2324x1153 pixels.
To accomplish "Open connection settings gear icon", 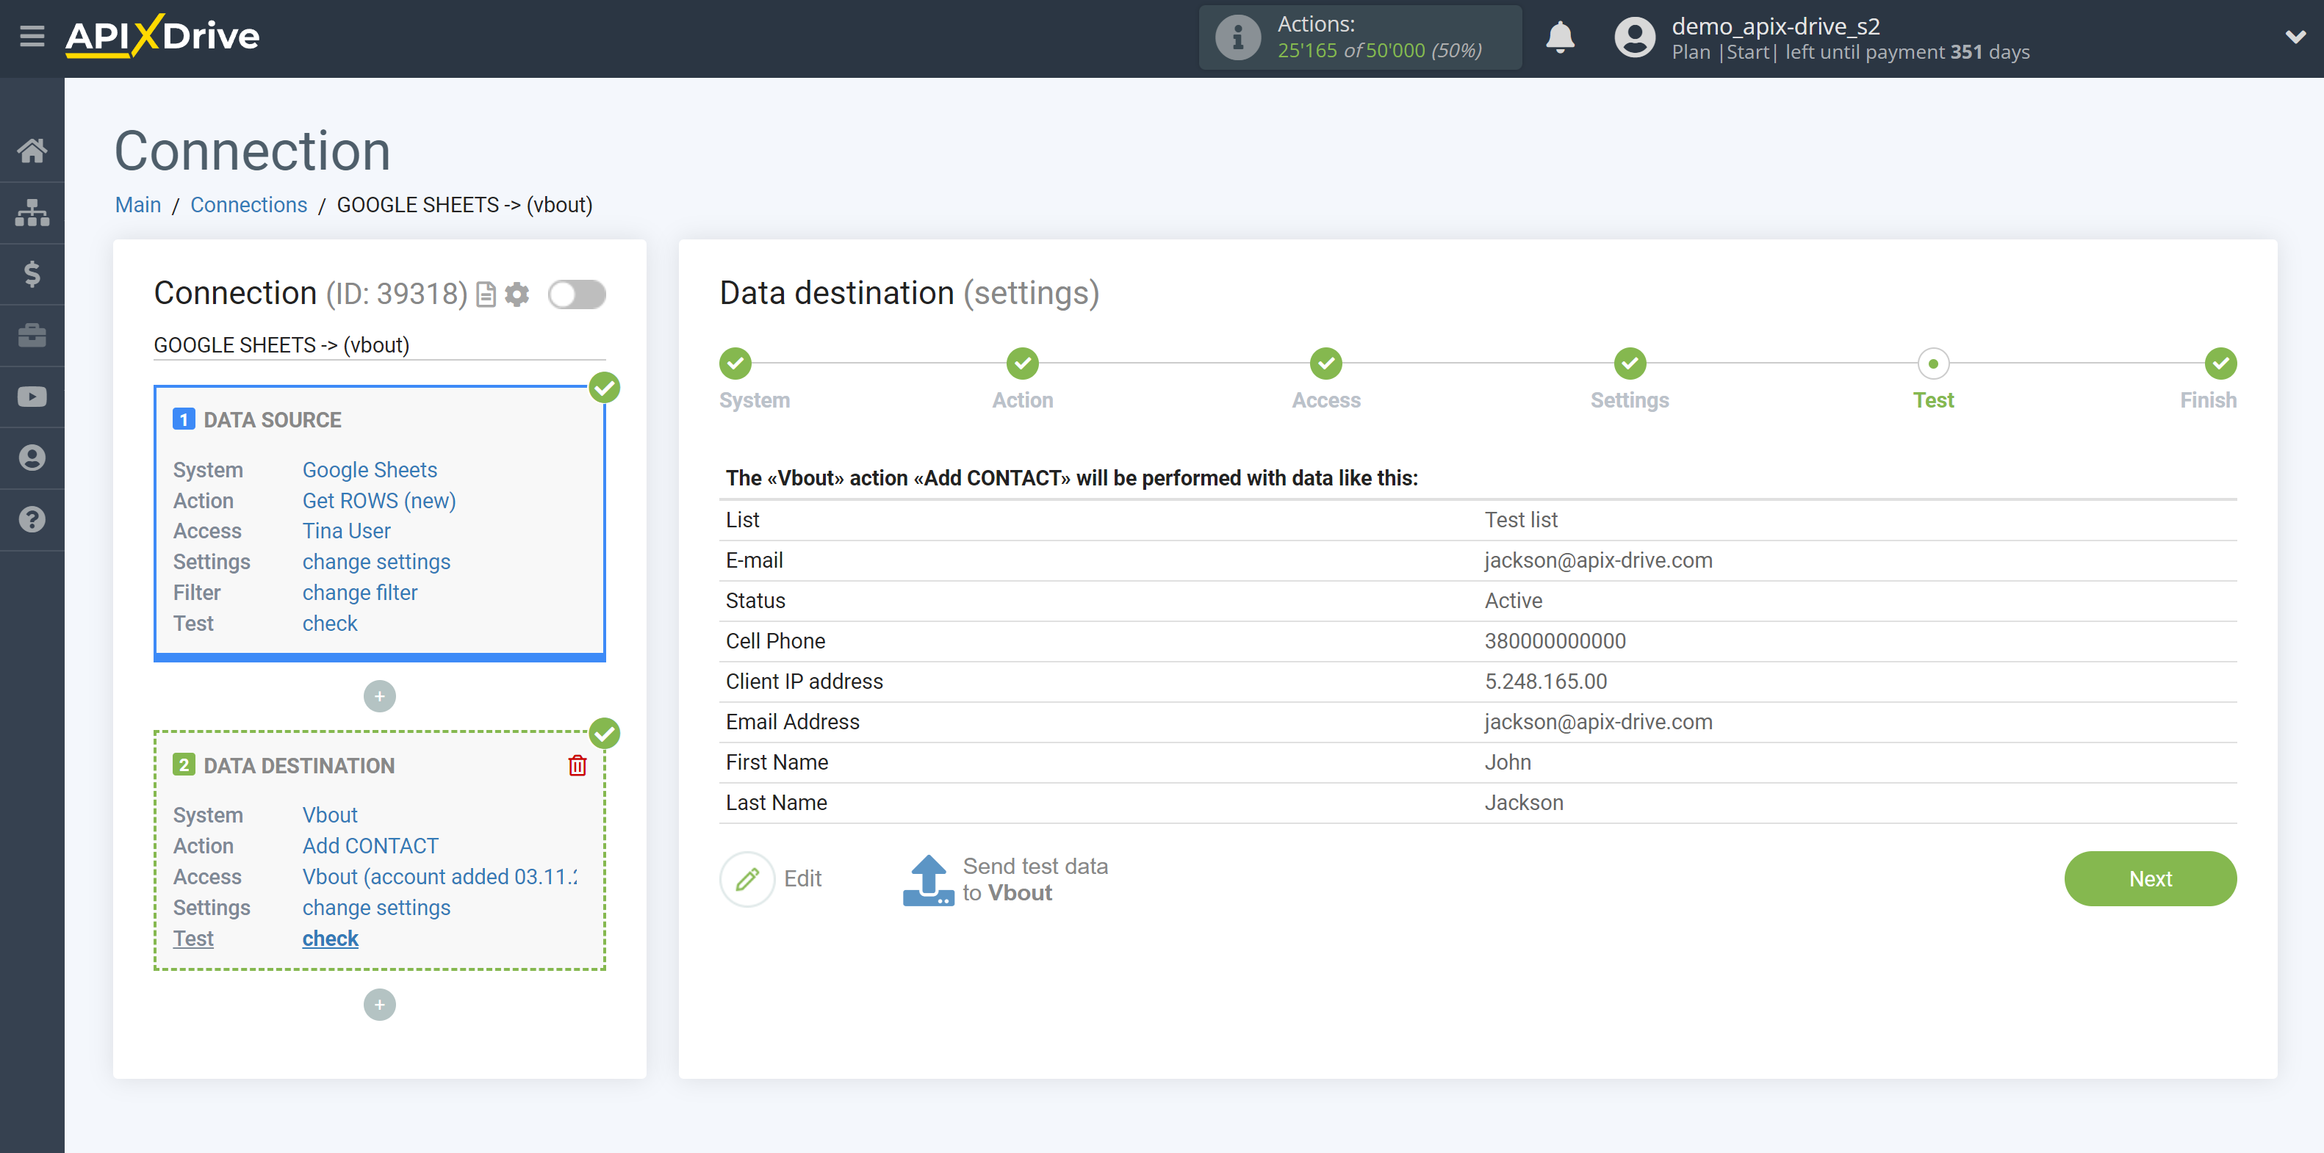I will click(x=517, y=294).
